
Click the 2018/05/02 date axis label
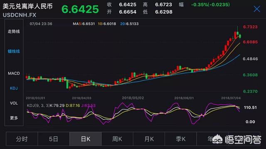coord(133,98)
